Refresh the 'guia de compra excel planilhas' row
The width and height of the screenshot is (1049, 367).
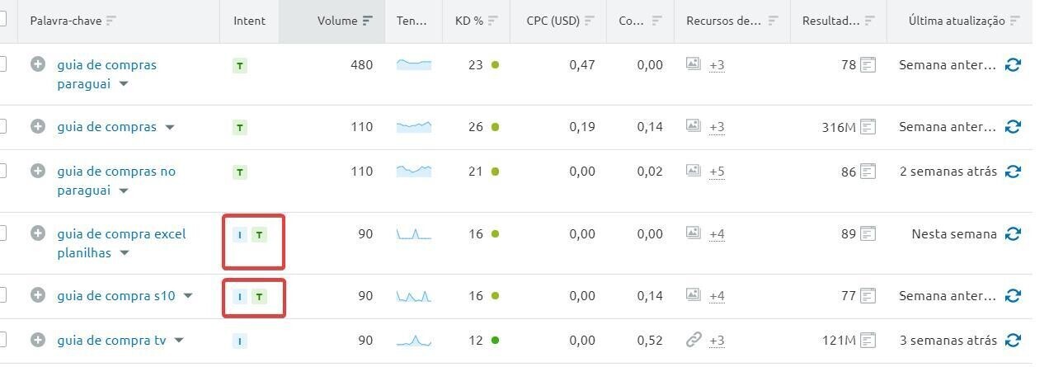pyautogui.click(x=1013, y=234)
